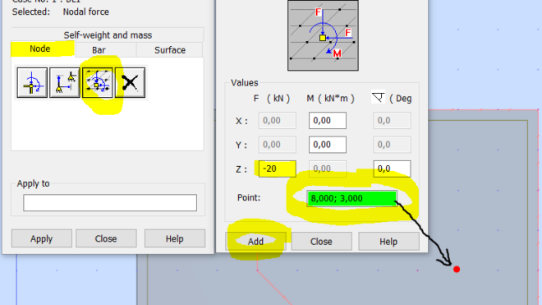Click the force diagram preview image
This screenshot has height=305, width=542.
point(323,35)
